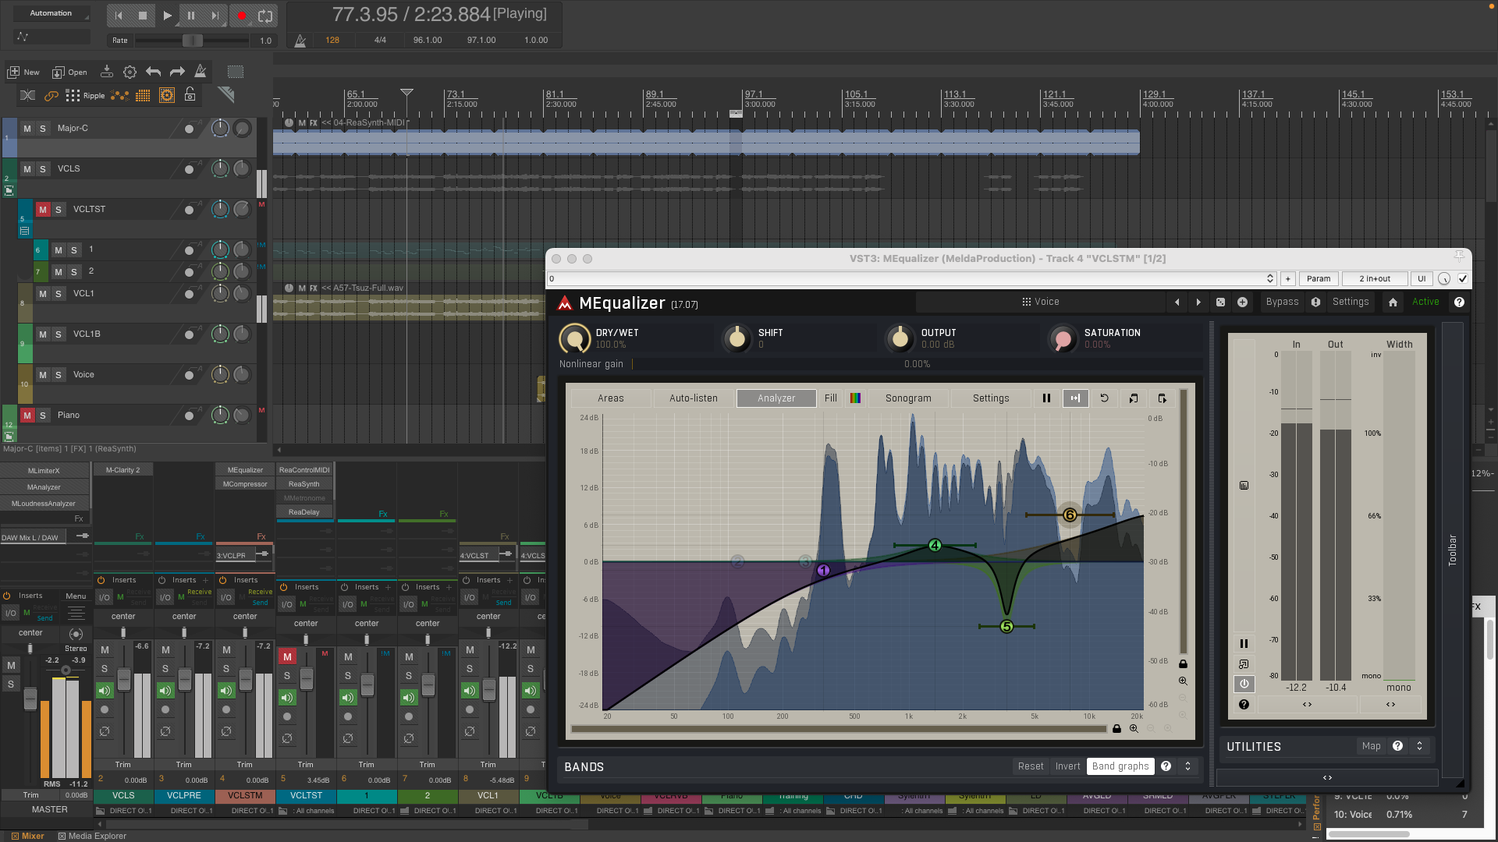Solo the Piano track
1498x842 pixels.
pos(43,416)
